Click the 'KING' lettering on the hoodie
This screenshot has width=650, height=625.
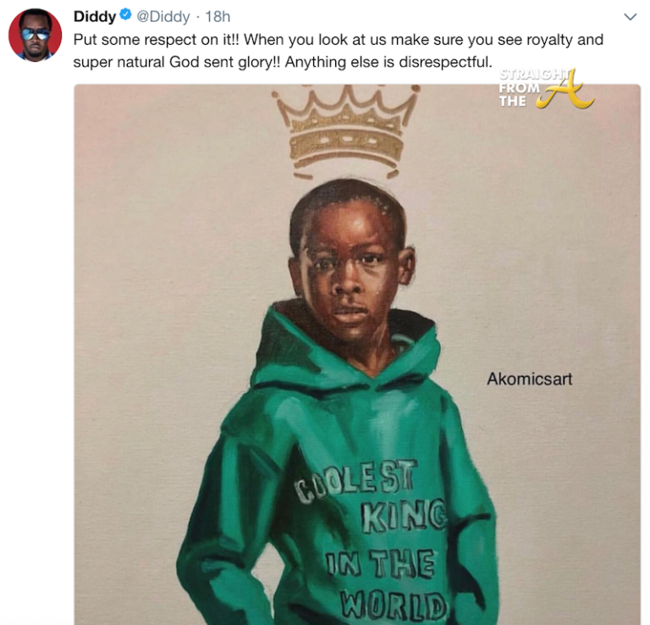tap(405, 516)
